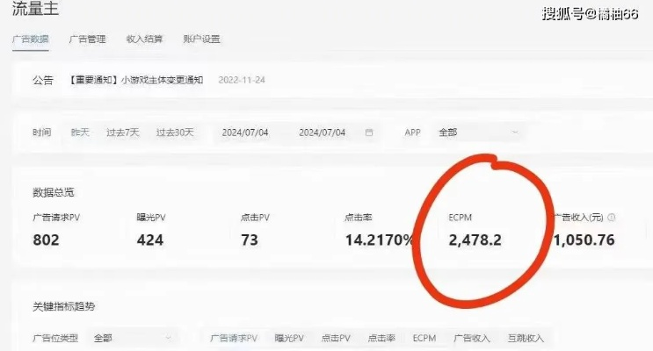Click the 点击PV label in 数据总览

click(255, 217)
